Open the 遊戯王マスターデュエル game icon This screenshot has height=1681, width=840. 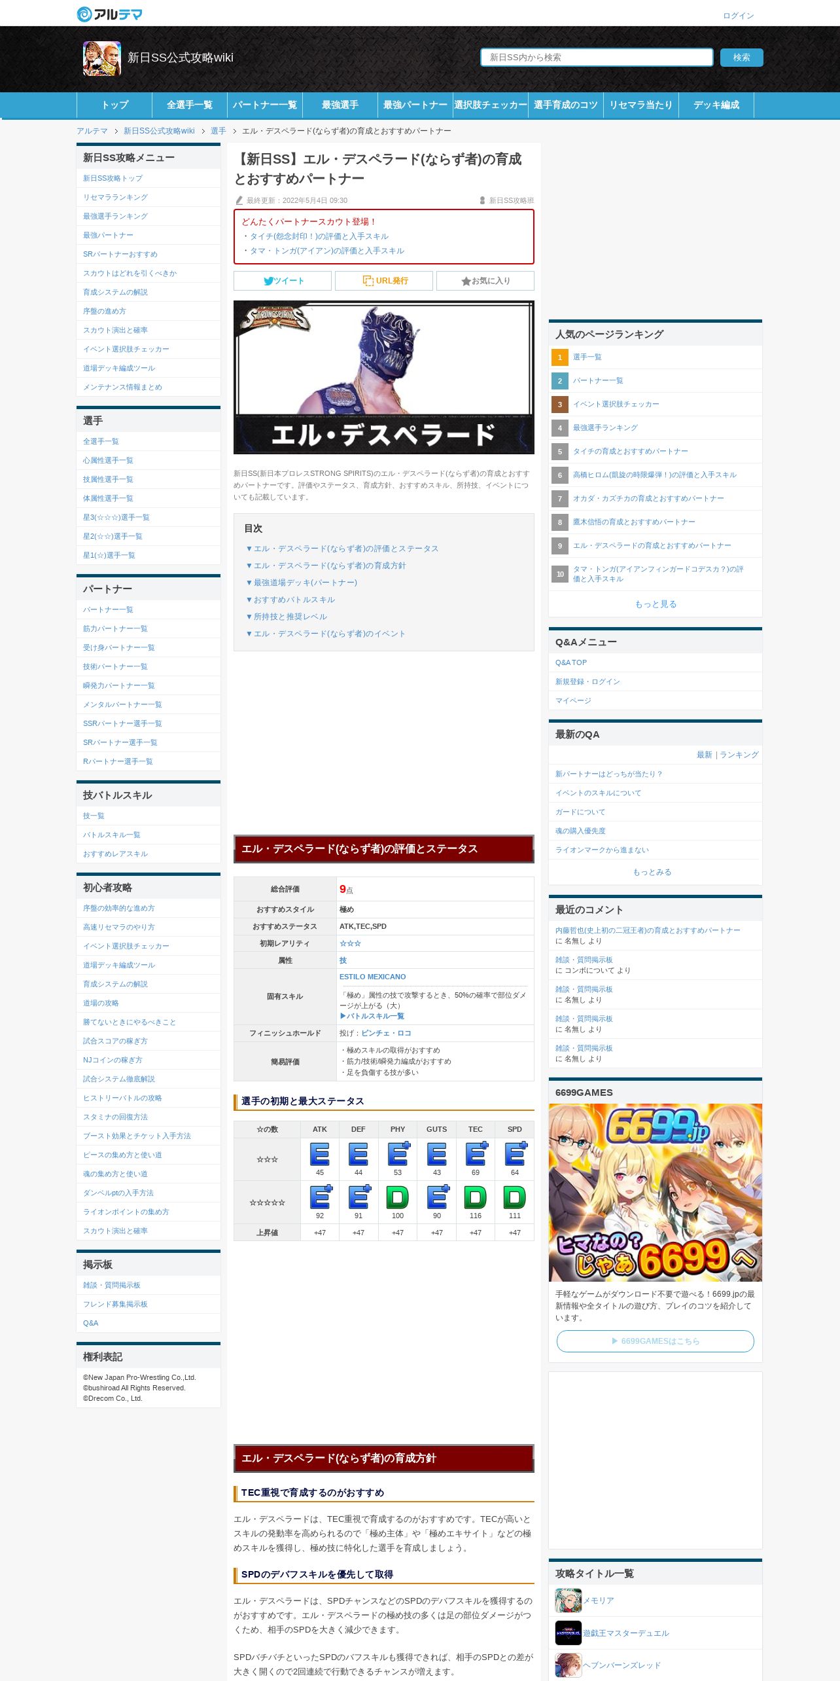click(568, 1633)
